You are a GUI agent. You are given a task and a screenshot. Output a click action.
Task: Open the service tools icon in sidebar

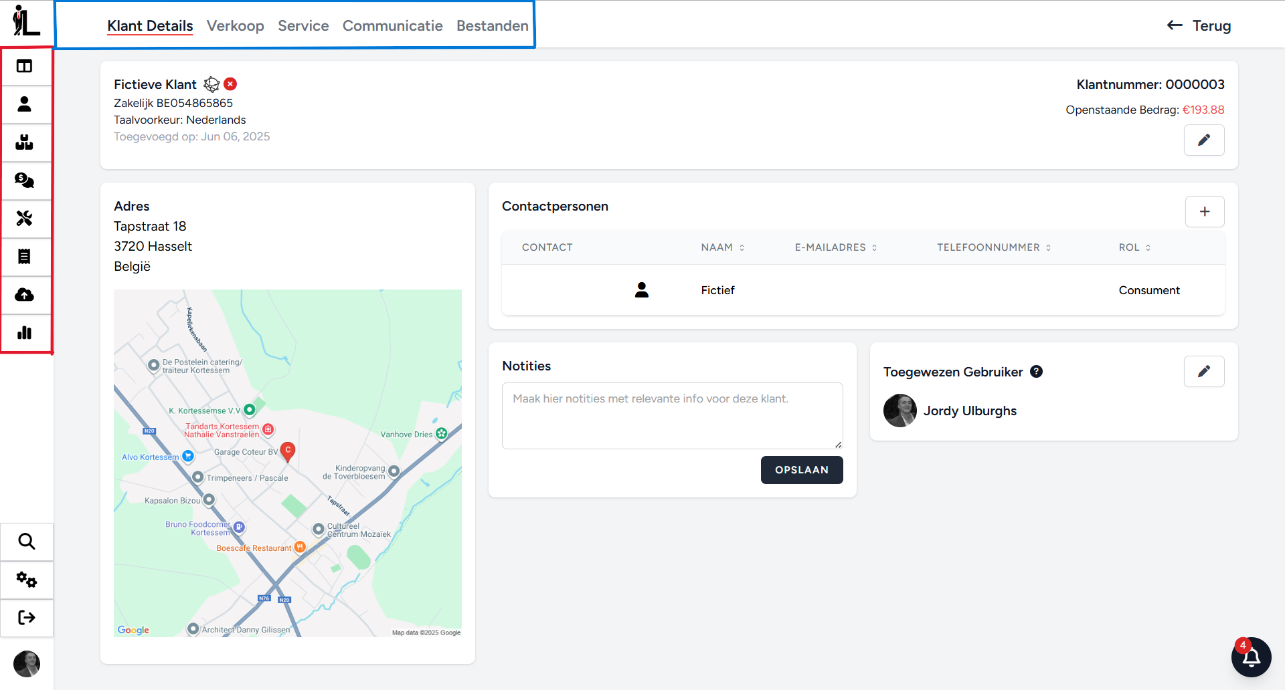(25, 219)
